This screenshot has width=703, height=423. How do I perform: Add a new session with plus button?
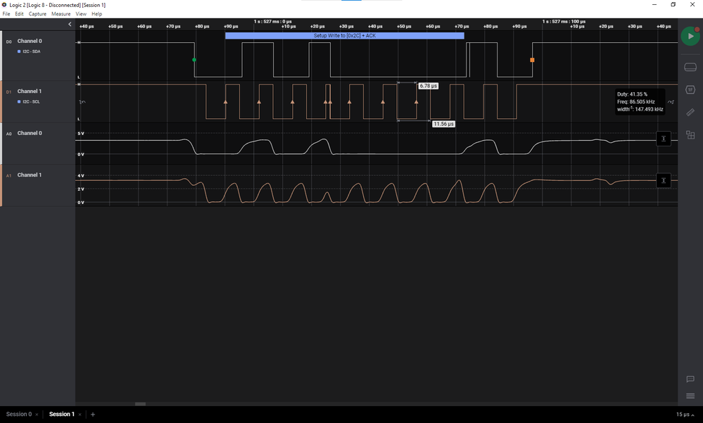click(93, 415)
